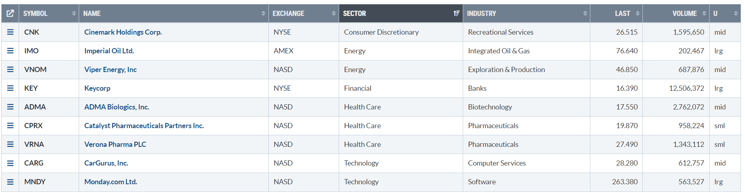
Task: Click the open-in-new-window icon in header
Action: tap(10, 14)
